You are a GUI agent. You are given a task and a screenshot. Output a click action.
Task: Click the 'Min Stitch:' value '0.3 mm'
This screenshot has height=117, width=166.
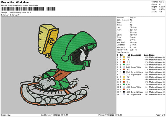[133, 45]
